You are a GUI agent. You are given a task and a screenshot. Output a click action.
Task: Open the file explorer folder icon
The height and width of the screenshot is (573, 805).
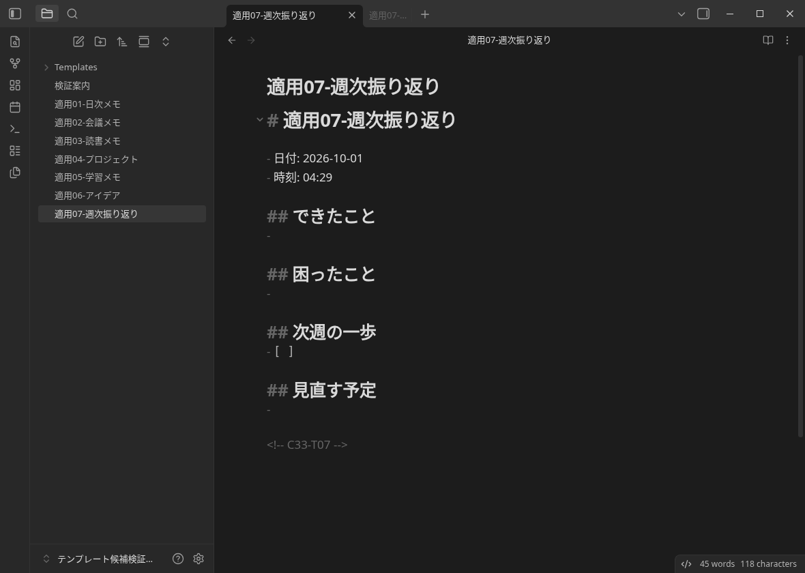coord(46,14)
